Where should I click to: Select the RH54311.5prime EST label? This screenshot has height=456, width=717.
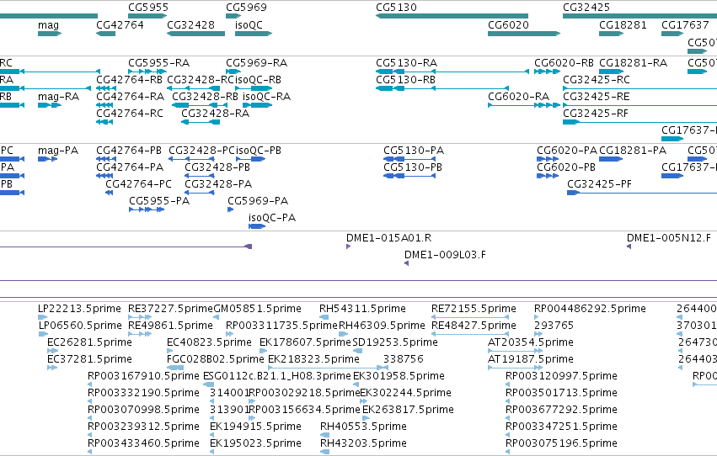coord(362,309)
